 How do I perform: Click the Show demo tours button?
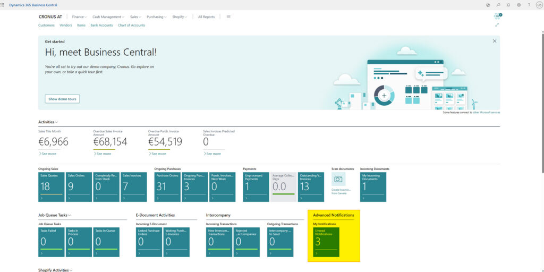coord(62,99)
